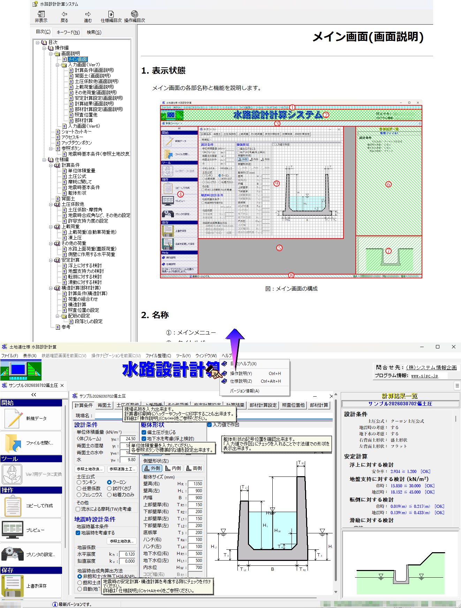Open a file with ファイルを開く icon

pyautogui.click(x=14, y=443)
